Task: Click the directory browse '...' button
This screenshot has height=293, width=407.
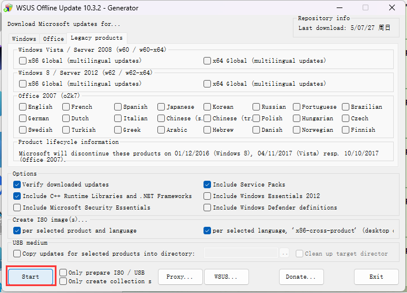Action: point(284,253)
